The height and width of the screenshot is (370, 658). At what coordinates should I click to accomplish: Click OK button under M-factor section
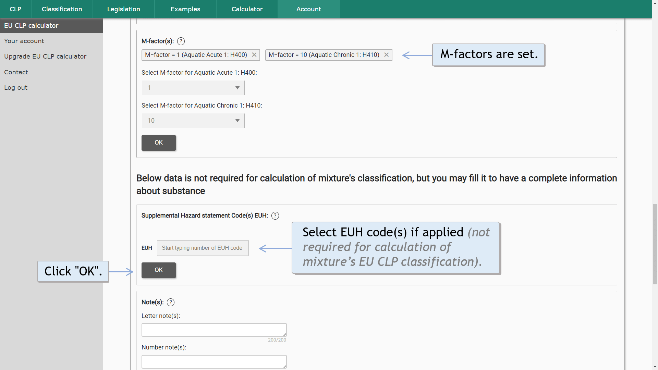(159, 142)
